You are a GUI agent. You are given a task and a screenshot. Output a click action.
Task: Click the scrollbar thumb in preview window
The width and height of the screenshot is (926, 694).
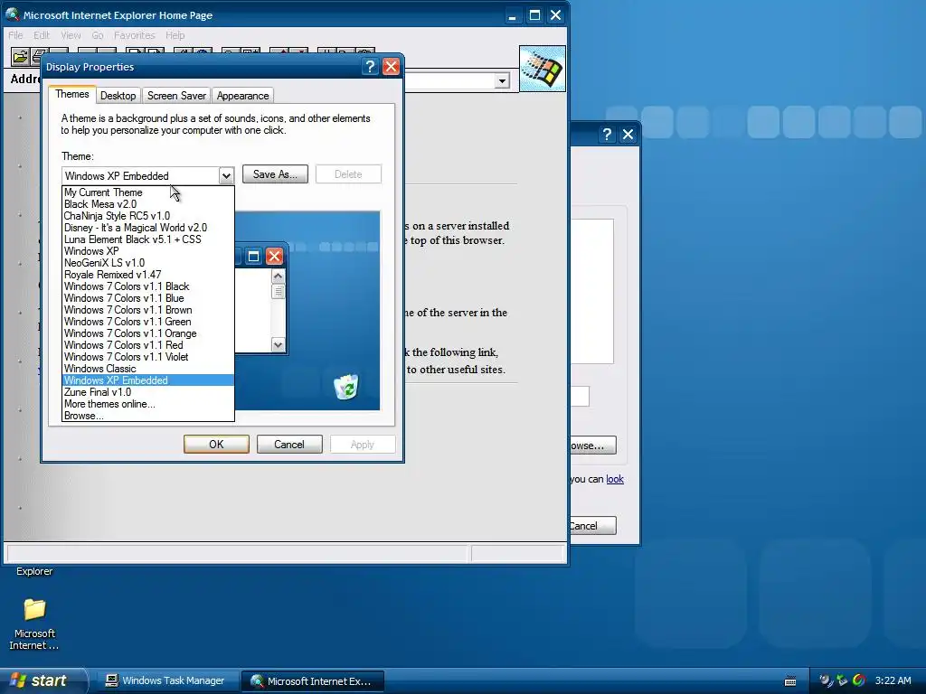(x=279, y=292)
